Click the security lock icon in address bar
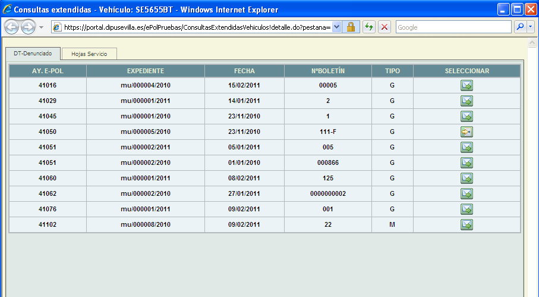Screen dimensions: 539x297 pyautogui.click(x=351, y=27)
